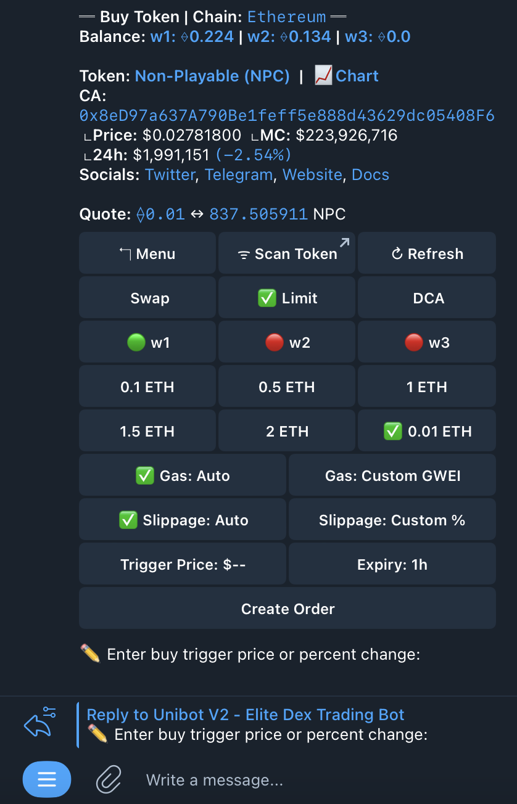Click the paperclip attachment icon
Image resolution: width=517 pixels, height=804 pixels.
(109, 780)
